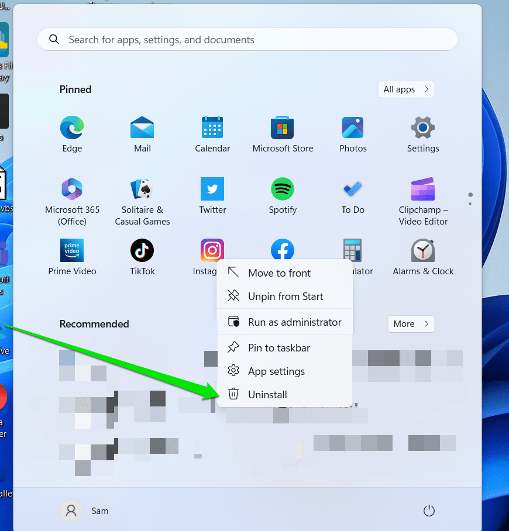Click the search magnifier icon
This screenshot has width=509, height=531.
pyautogui.click(x=54, y=40)
